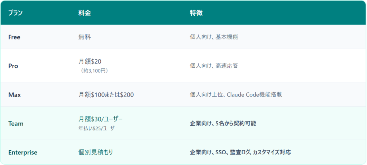Click the 年払い$25/ユーザー annual price note
Viewport: 367px width, 165px height.
point(98,128)
